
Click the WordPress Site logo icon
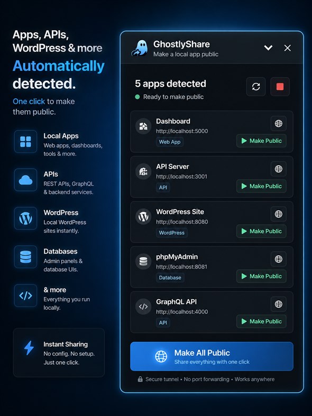point(143,217)
